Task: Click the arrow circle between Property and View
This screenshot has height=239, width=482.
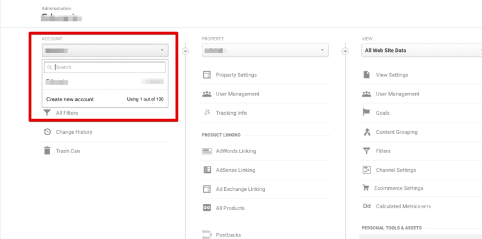Action: pos(345,51)
